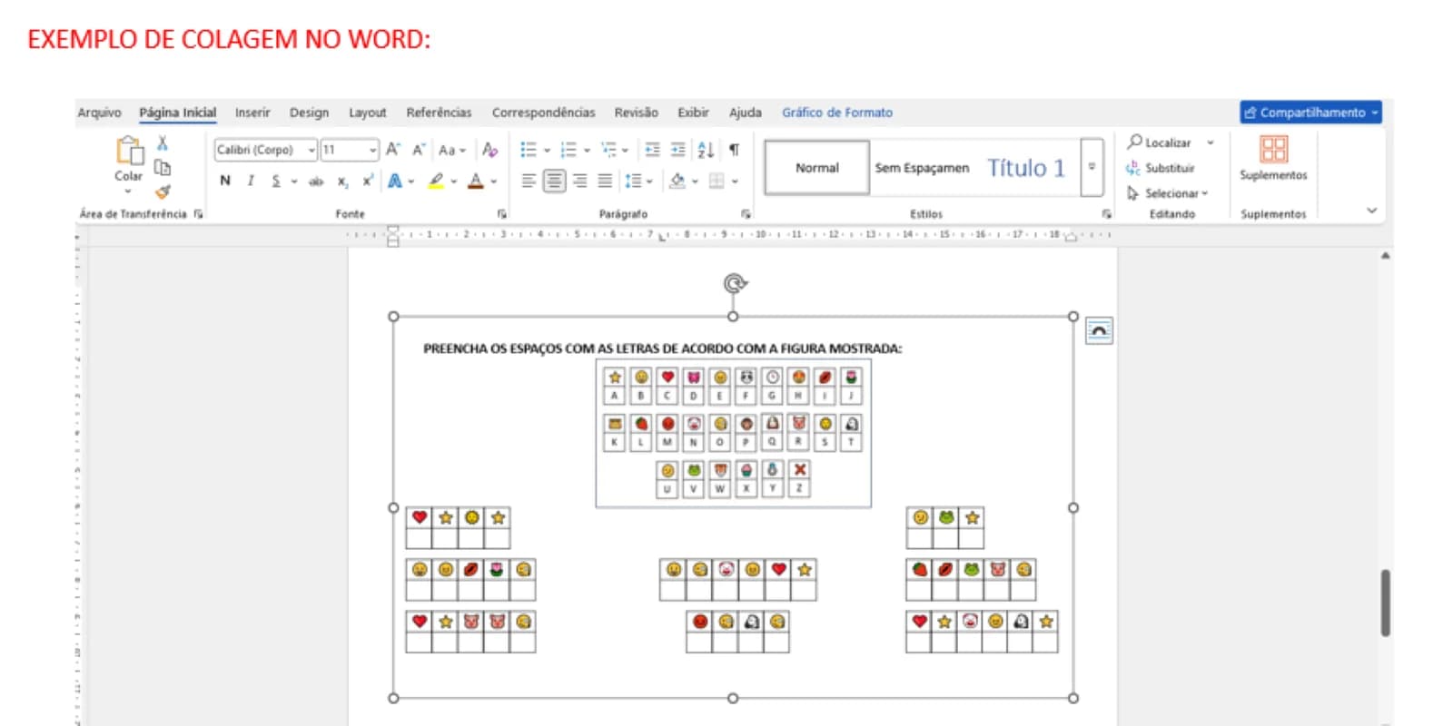
Task: Click the Suplementos add-ins icon
Action: (1273, 149)
